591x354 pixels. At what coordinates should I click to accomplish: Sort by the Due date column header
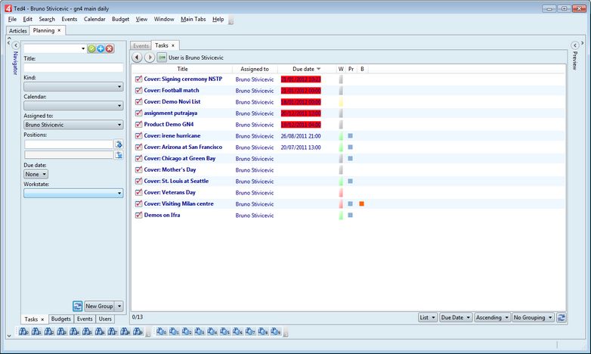pyautogui.click(x=306, y=69)
